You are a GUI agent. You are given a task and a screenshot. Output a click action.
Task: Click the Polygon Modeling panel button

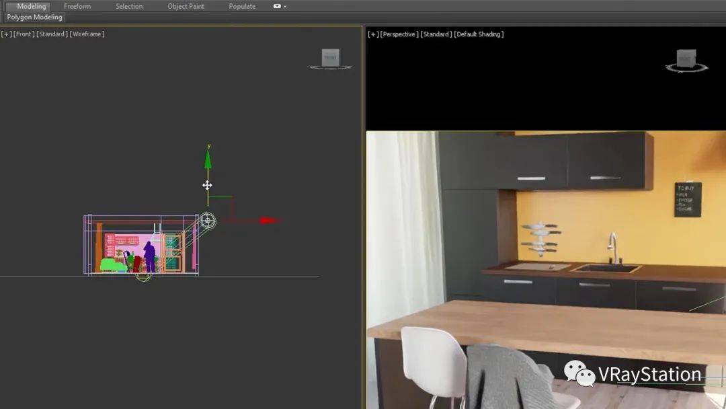[34, 17]
